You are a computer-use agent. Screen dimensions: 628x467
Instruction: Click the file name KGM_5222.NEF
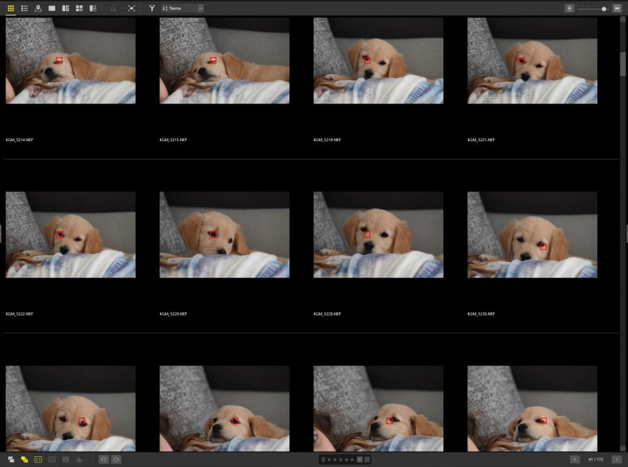click(19, 314)
